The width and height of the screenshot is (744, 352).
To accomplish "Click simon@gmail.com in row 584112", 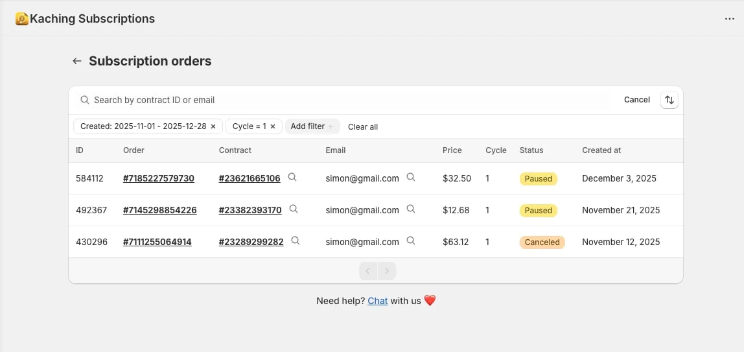I will point(362,178).
